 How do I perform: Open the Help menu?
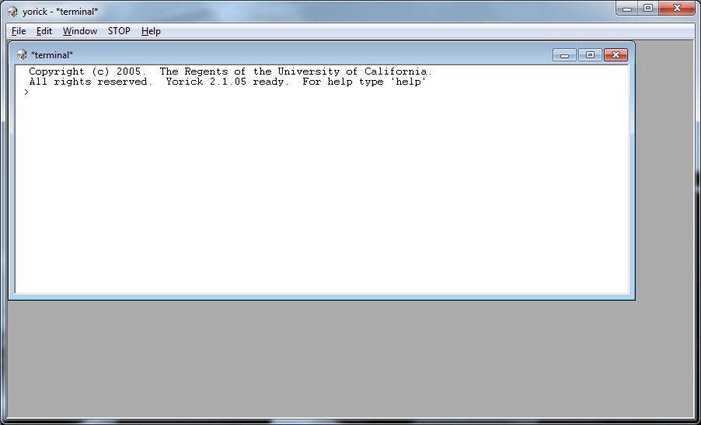[151, 31]
